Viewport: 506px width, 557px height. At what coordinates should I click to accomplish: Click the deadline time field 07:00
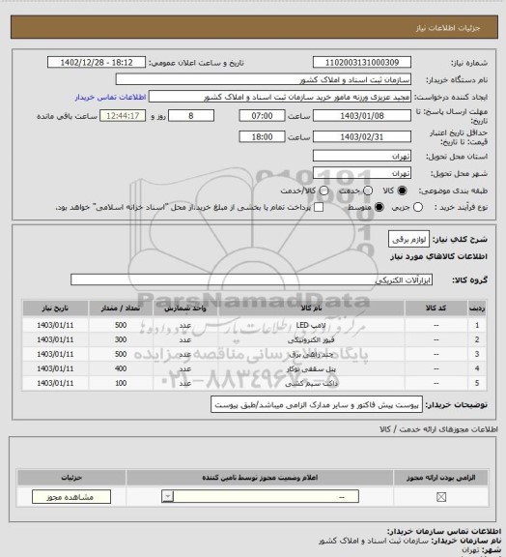[x=262, y=116]
